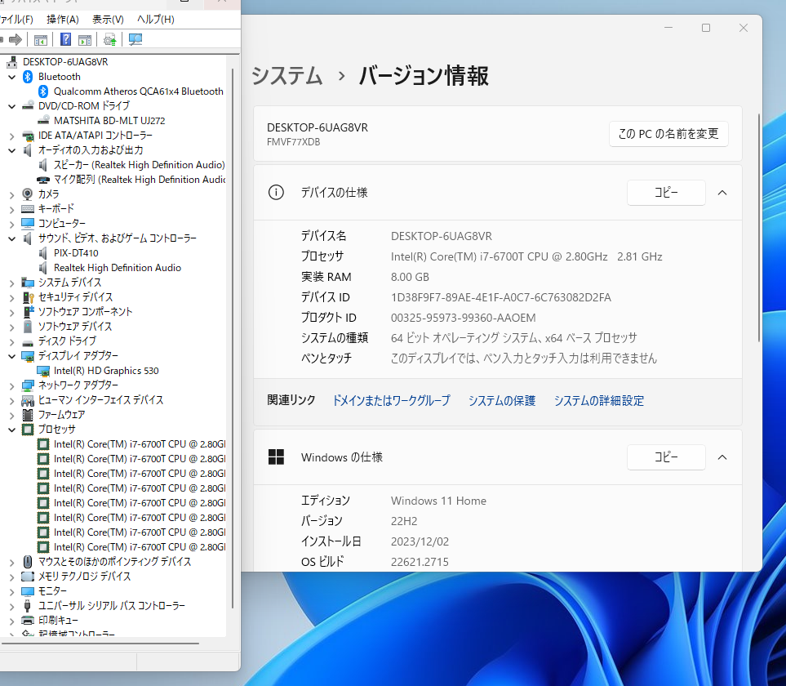Image resolution: width=786 pixels, height=686 pixels.
Task: Expand the IDE ATA/ATAPI コントローラー node
Action: pyautogui.click(x=12, y=136)
